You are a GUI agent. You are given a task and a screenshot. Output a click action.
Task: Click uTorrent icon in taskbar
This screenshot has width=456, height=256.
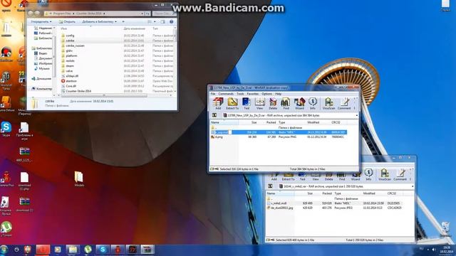pyautogui.click(x=88, y=250)
